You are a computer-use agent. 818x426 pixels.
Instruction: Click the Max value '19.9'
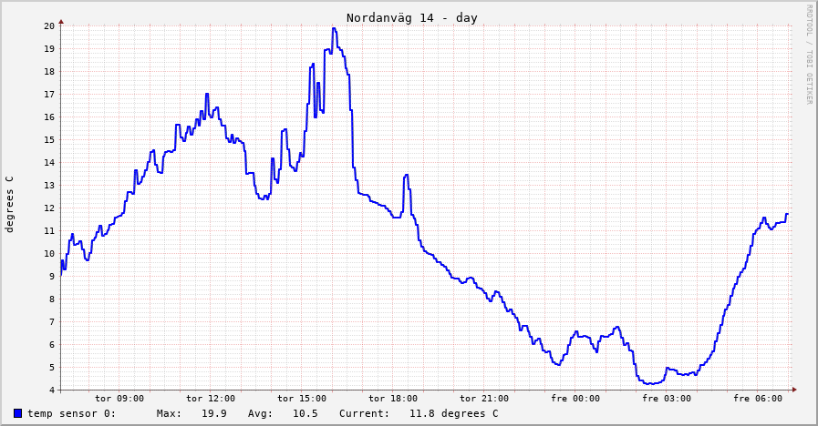click(214, 413)
